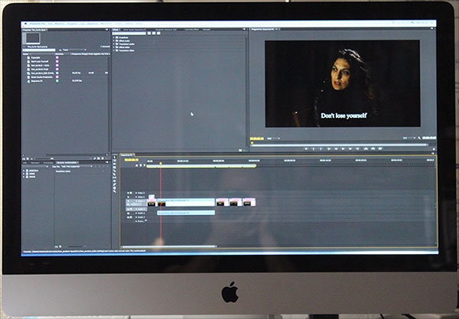Step back one frame in Program monitor
This screenshot has width=459, height=319.
[336, 148]
